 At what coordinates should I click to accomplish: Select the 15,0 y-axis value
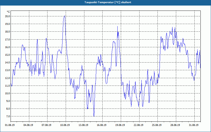[8, 55]
